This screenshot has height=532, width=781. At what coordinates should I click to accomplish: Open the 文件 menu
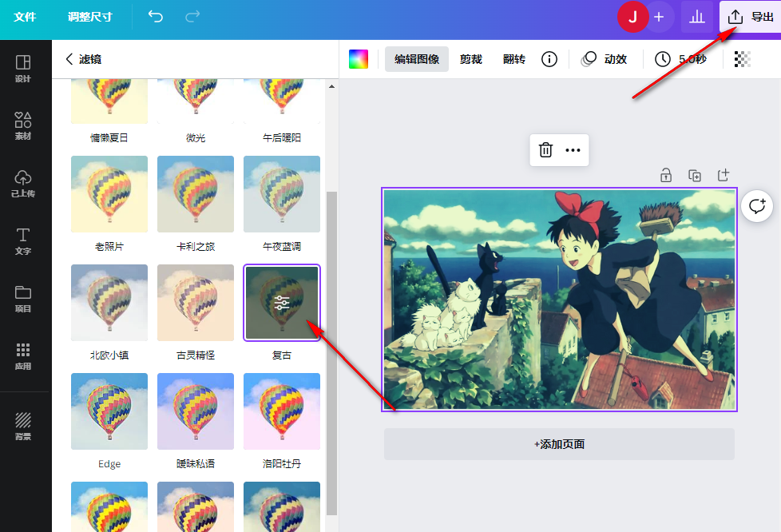click(x=26, y=16)
